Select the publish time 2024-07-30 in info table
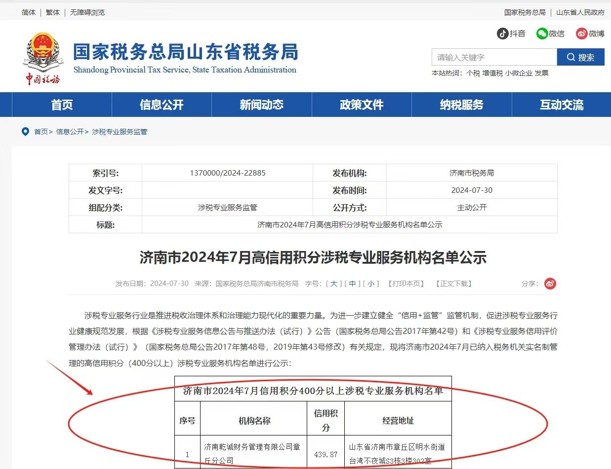 (472, 190)
